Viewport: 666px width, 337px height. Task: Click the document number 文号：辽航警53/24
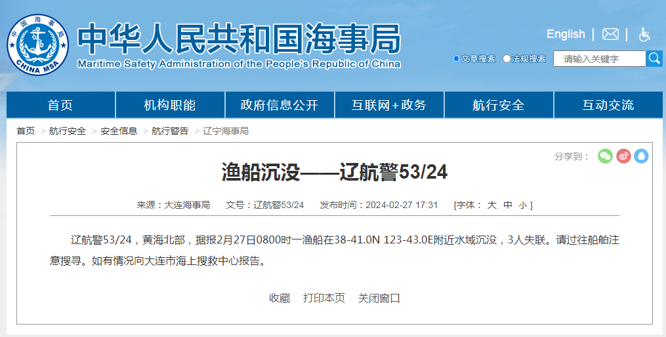click(x=264, y=205)
